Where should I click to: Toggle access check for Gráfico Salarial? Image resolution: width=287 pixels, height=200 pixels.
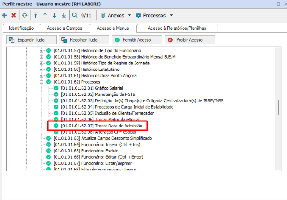point(56,88)
